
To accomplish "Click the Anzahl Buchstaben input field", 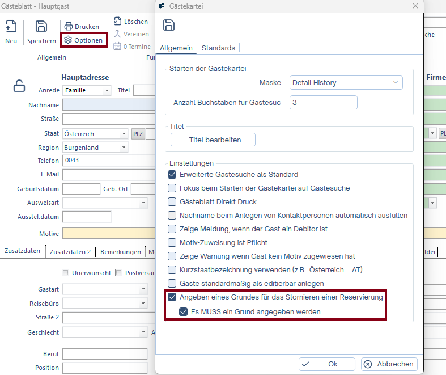I will point(323,102).
